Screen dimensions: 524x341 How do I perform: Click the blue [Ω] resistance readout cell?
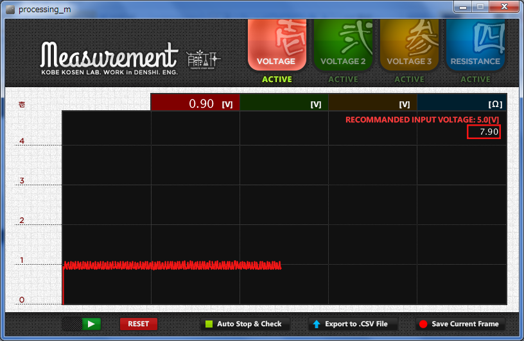pos(462,103)
